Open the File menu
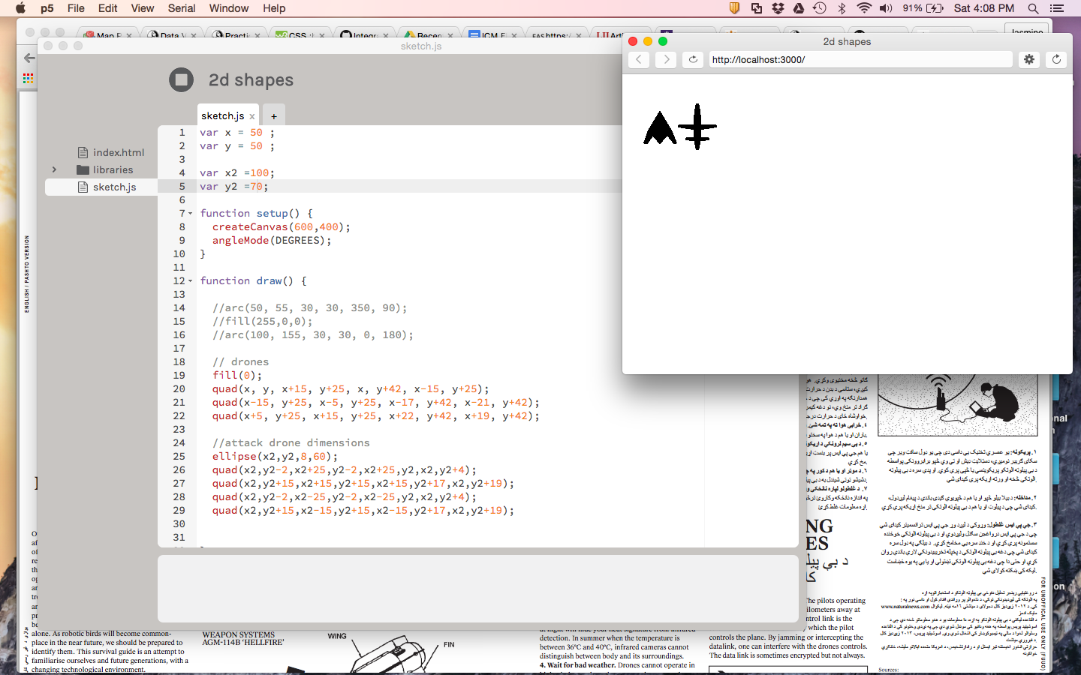1081x675 pixels. click(x=76, y=8)
